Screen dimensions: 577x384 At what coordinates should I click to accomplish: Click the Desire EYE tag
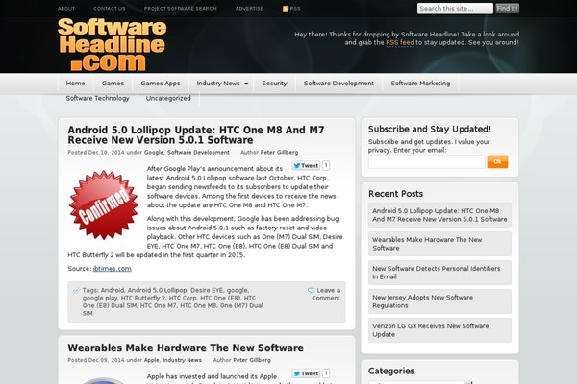[207, 290]
